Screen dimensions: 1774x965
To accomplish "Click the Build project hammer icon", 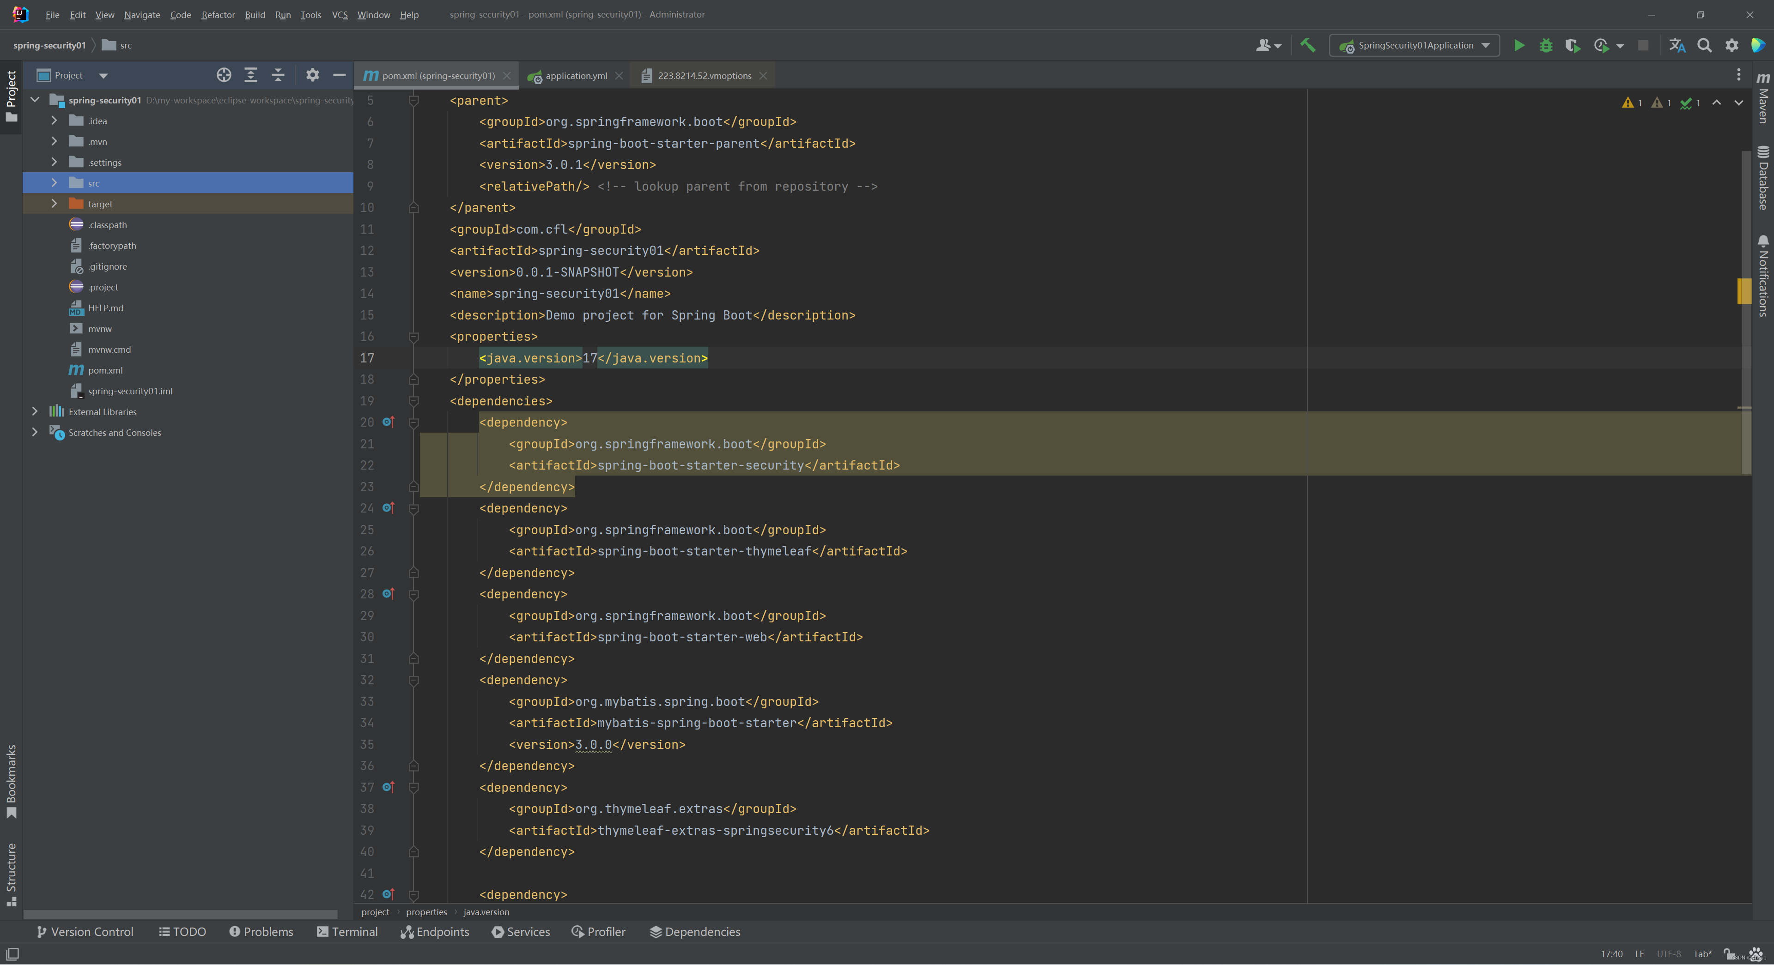I will point(1307,45).
